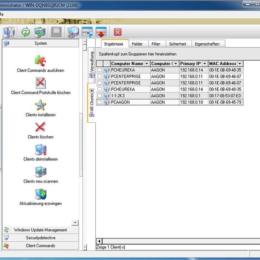The height and width of the screenshot is (260, 260).
Task: Start Clients neu scannen
Action: (x=40, y=172)
